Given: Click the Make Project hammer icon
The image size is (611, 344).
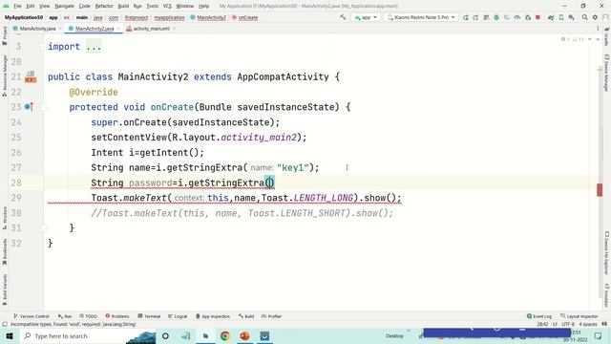Looking at the screenshot, I should coord(343,17).
